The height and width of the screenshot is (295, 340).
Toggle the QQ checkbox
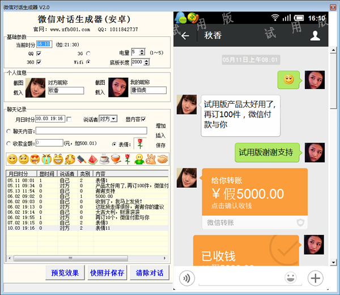(x=39, y=53)
